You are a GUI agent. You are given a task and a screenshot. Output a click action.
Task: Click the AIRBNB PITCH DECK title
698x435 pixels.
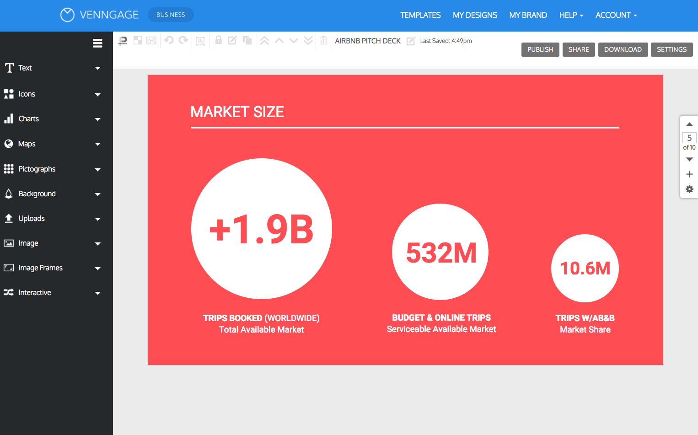tap(368, 41)
